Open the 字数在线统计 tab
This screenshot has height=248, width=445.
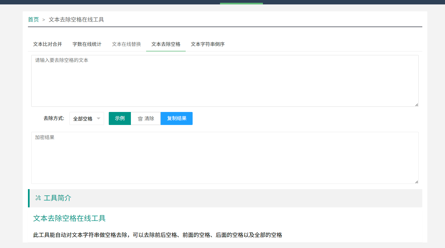pos(87,44)
